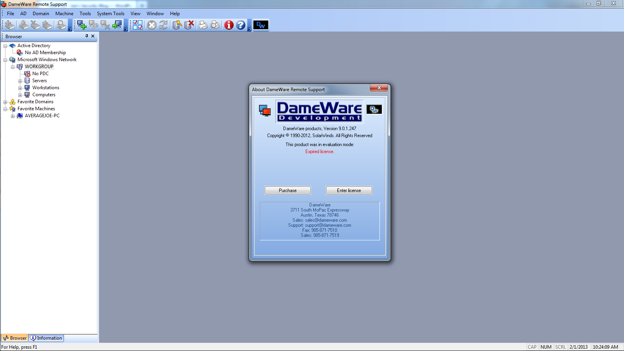
Task: Select the WORKGROUP tree item
Action: (39, 67)
